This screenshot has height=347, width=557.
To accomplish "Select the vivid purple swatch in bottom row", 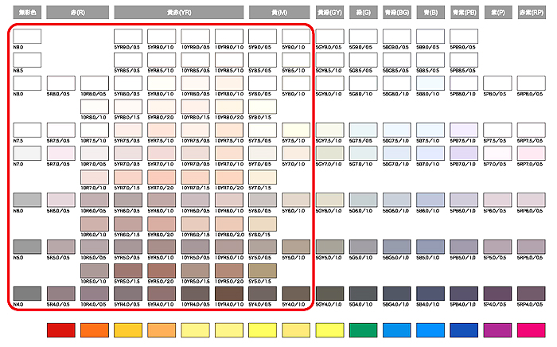I will pyautogui.click(x=497, y=329).
